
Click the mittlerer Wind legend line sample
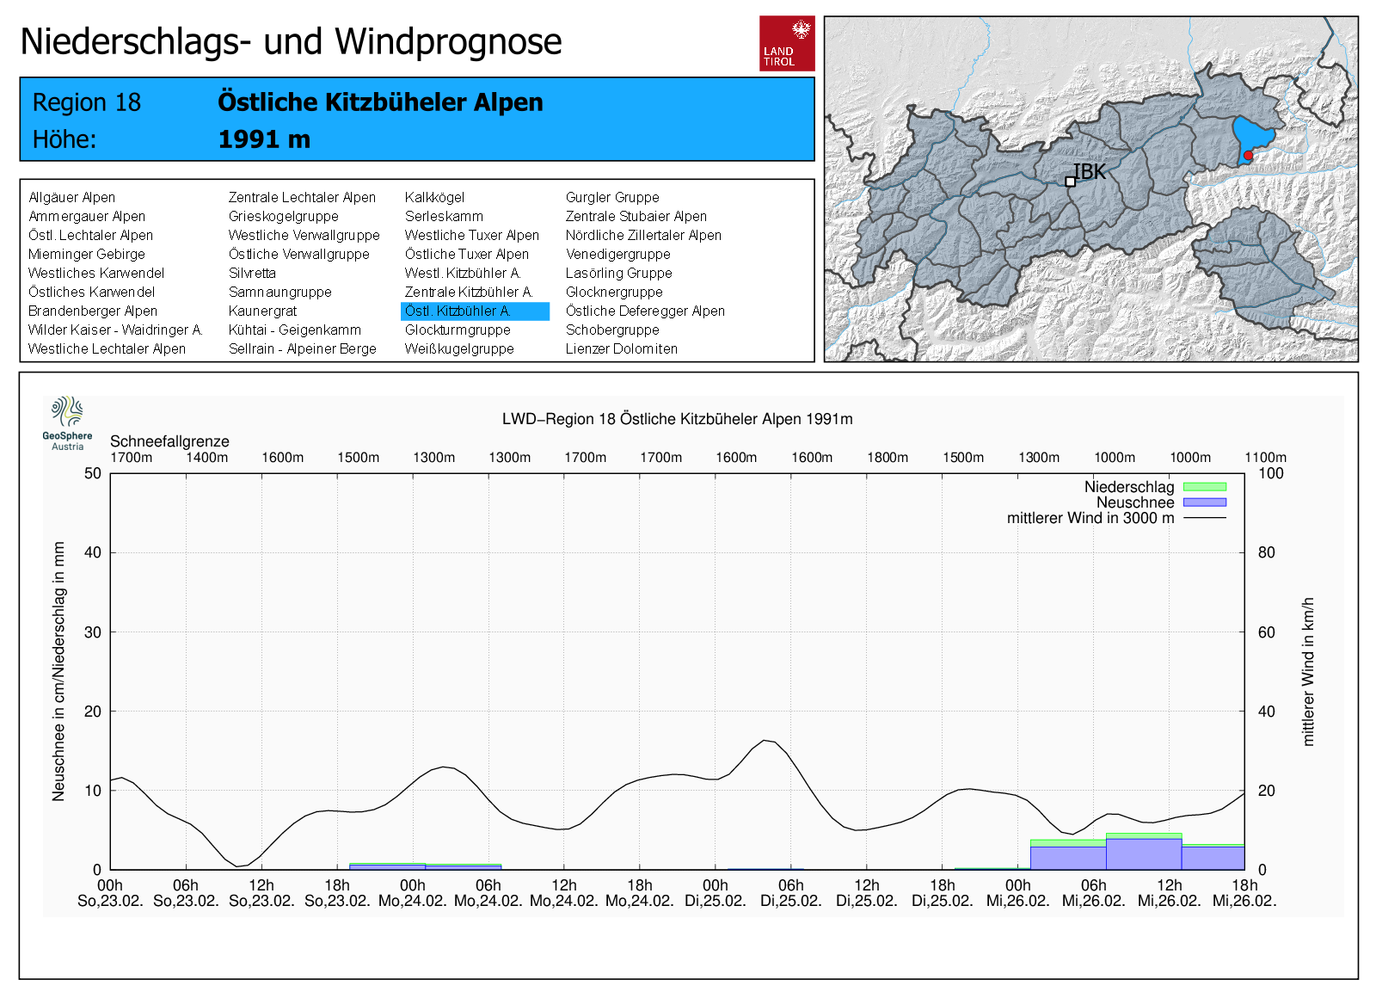coord(1204,518)
